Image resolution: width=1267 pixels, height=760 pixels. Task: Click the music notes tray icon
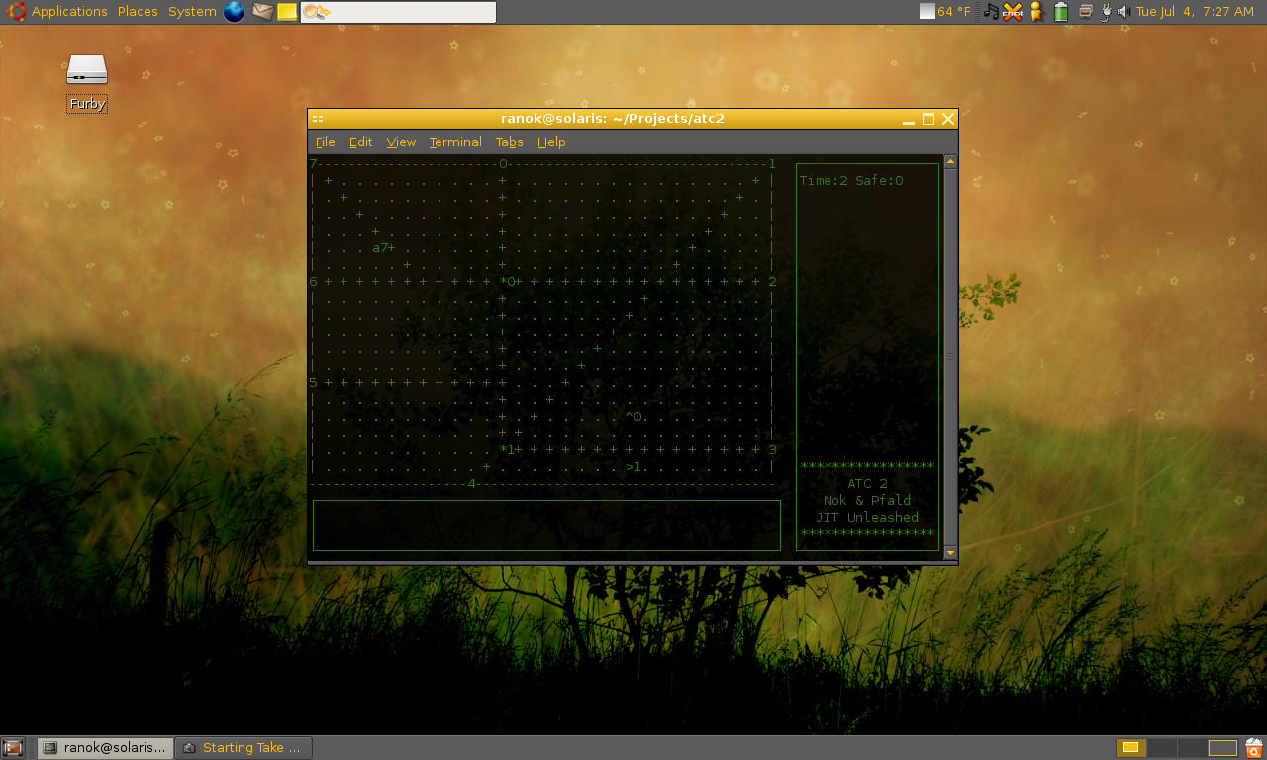[991, 12]
